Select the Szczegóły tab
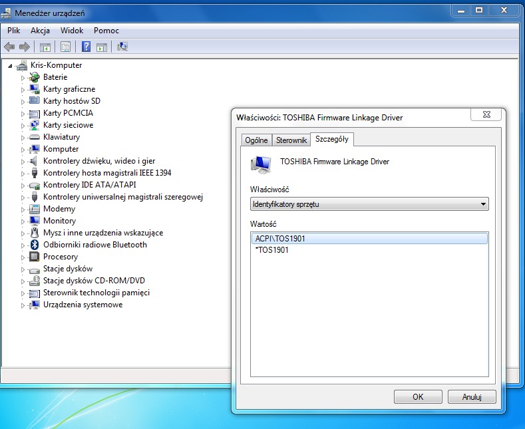This screenshot has width=525, height=429. click(332, 139)
